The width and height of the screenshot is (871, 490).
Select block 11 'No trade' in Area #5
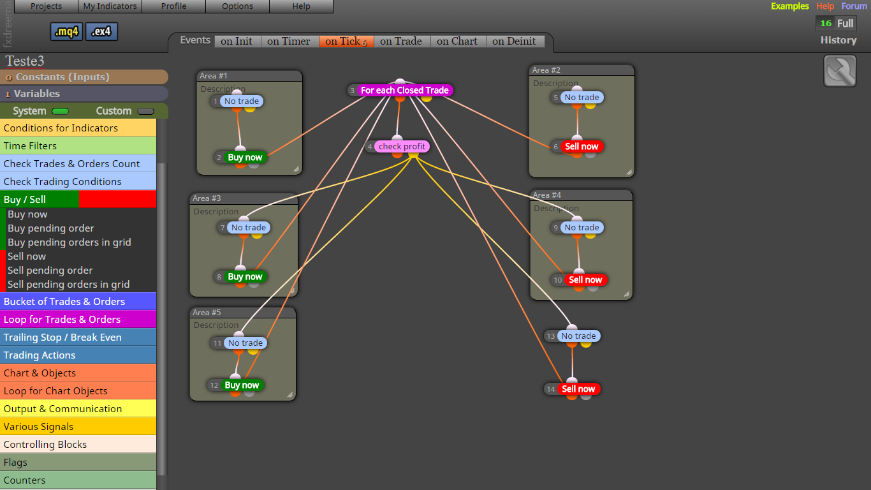[245, 343]
